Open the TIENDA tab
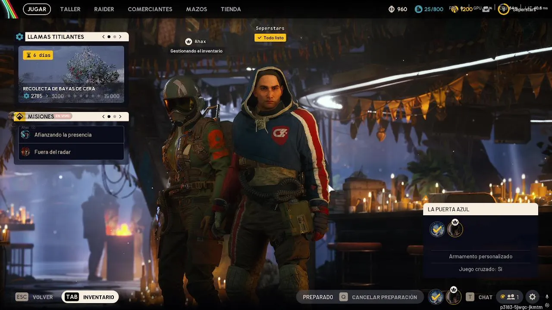Screen dimensions: 552x310 click(231, 9)
